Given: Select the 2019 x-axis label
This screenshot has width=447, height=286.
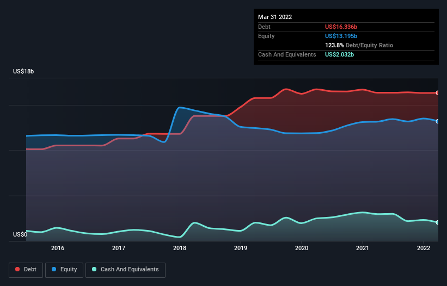Looking at the screenshot, I should click(x=241, y=248).
